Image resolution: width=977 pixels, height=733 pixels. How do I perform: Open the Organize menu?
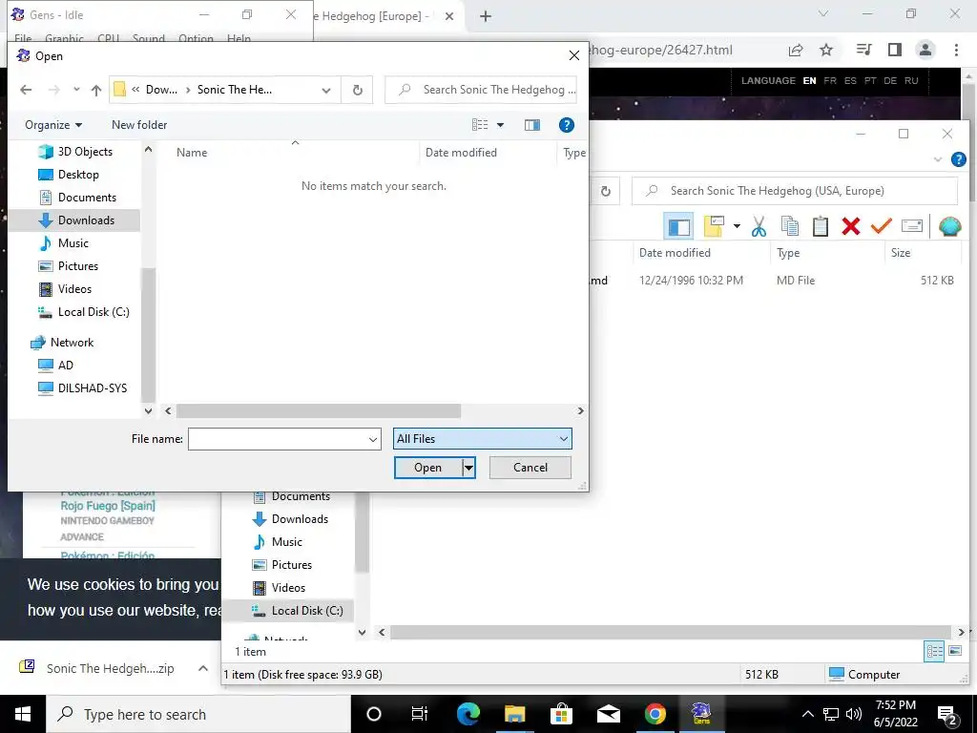(x=53, y=125)
